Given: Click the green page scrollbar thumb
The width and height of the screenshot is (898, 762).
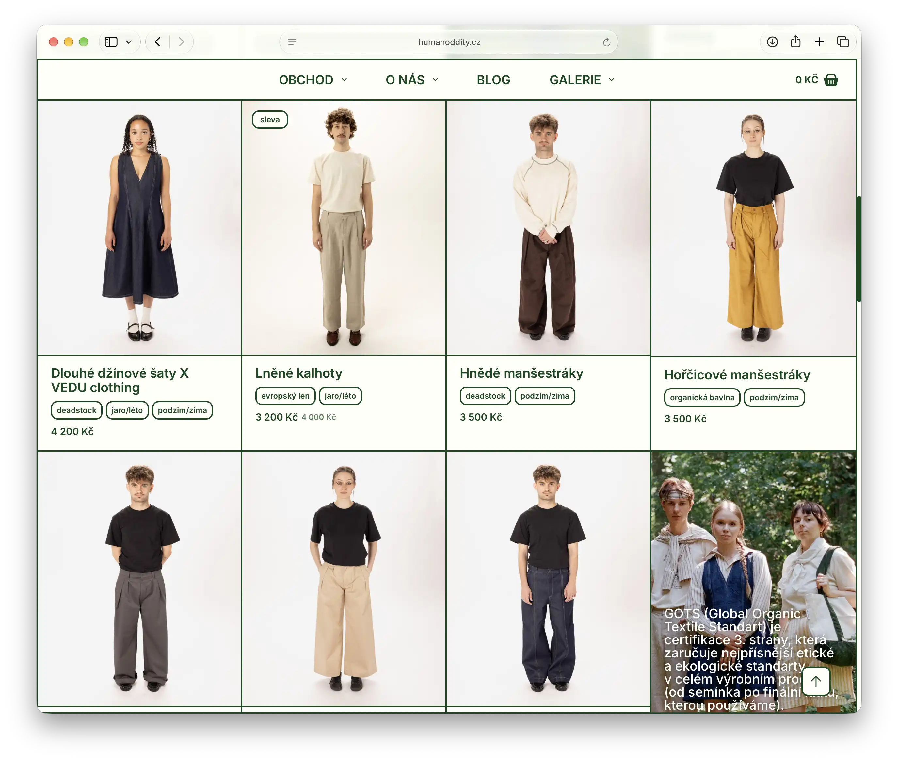Looking at the screenshot, I should point(858,249).
